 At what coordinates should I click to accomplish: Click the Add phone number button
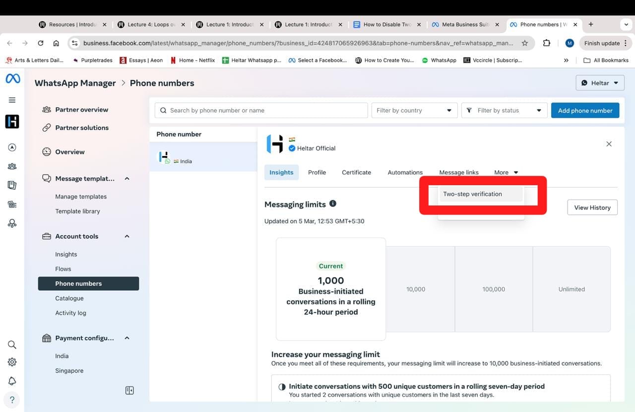585,110
